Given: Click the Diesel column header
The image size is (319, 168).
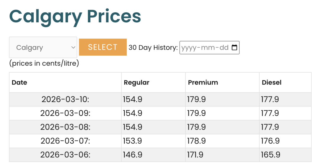Looking at the screenshot, I should [272, 83].
